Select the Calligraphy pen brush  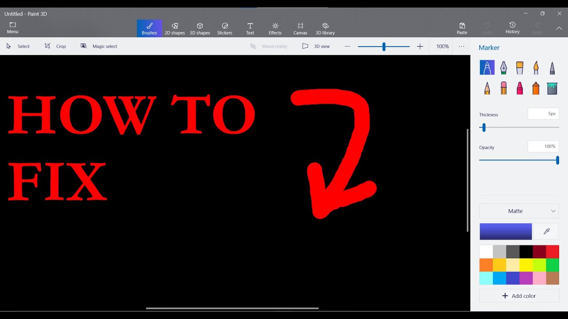[503, 67]
